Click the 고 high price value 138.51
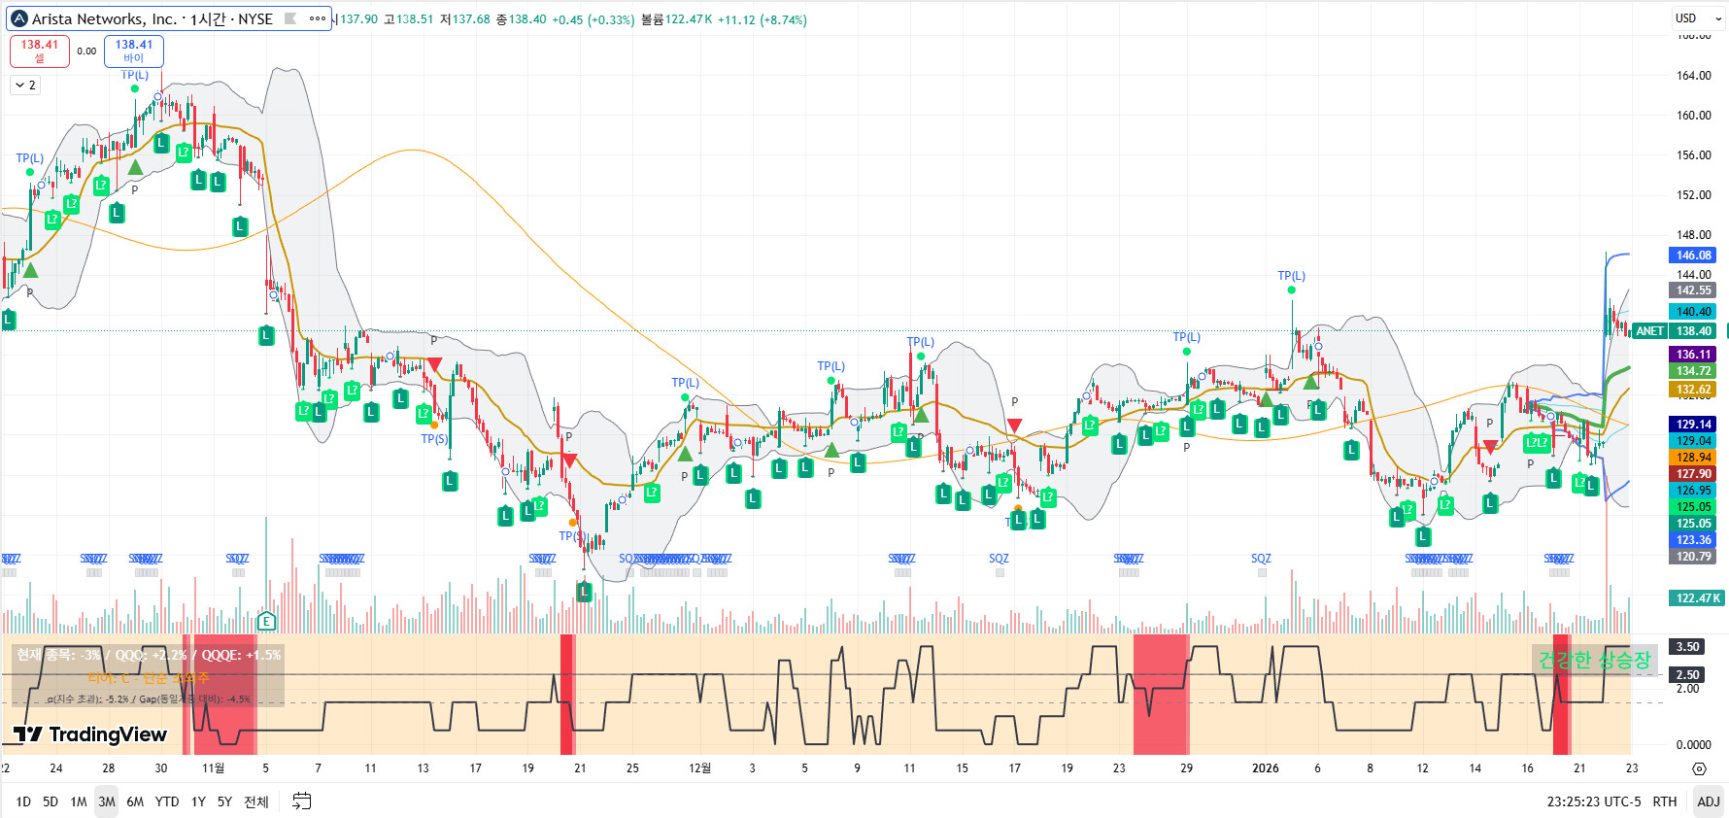The height and width of the screenshot is (818, 1729). click(x=415, y=19)
